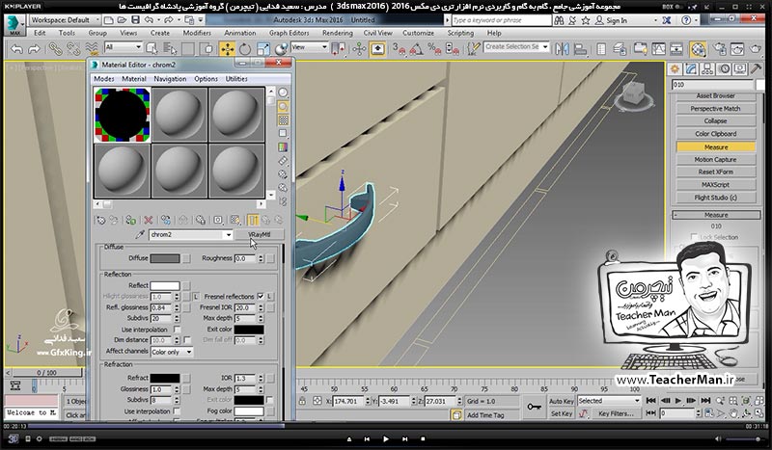Click the Perspective Match utility button
The width and height of the screenshot is (772, 450).
[715, 108]
